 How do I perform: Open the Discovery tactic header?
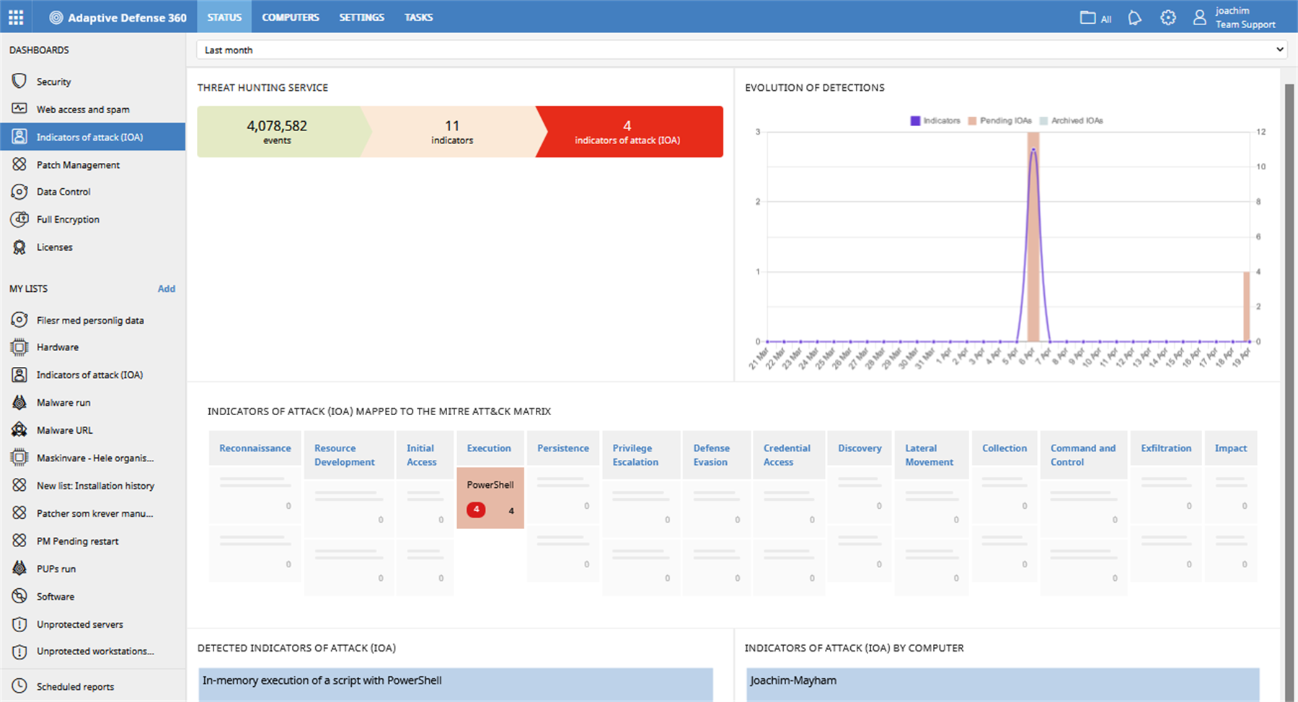click(860, 448)
